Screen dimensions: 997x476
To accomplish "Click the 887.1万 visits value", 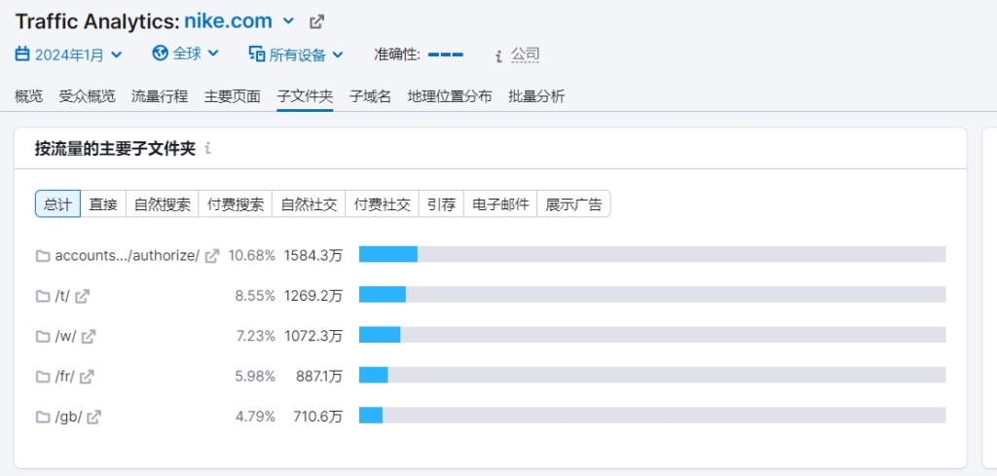I will 319,376.
